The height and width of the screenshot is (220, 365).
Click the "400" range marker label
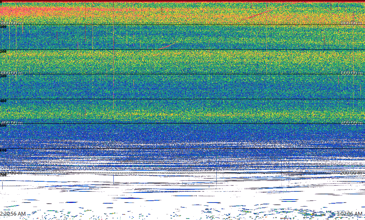(3, 101)
